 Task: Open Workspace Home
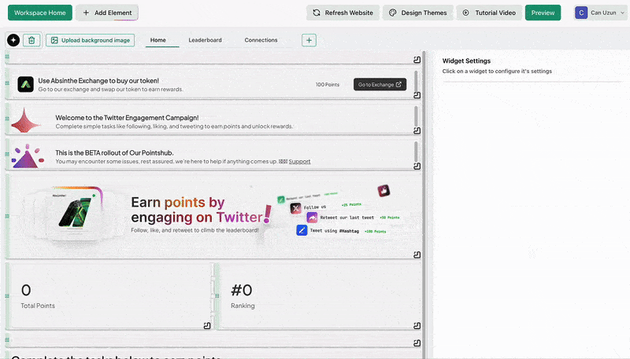click(40, 13)
